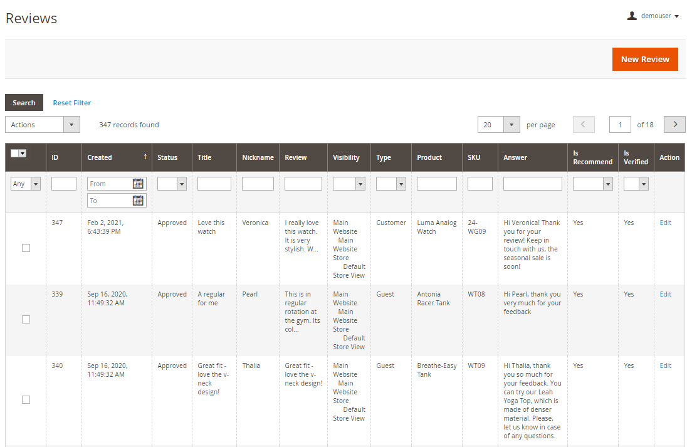This screenshot has height=447, width=687.
Task: Open the Created From date calendar icon
Action: [139, 184]
